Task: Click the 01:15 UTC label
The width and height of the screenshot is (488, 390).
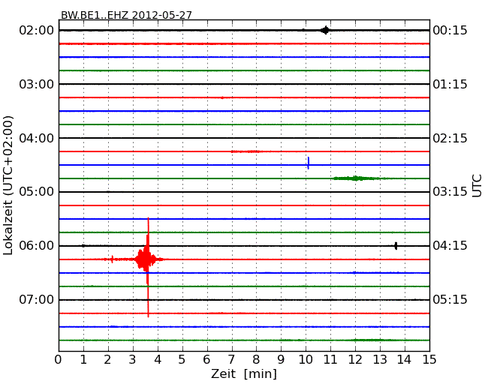Action: tap(450, 84)
